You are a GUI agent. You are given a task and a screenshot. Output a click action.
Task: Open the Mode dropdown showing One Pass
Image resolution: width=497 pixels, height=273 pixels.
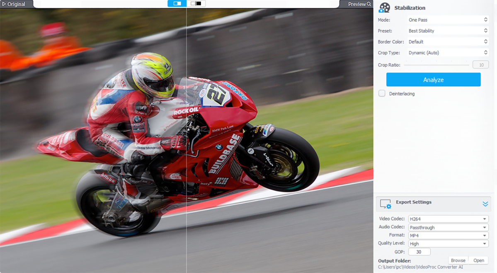(448, 20)
